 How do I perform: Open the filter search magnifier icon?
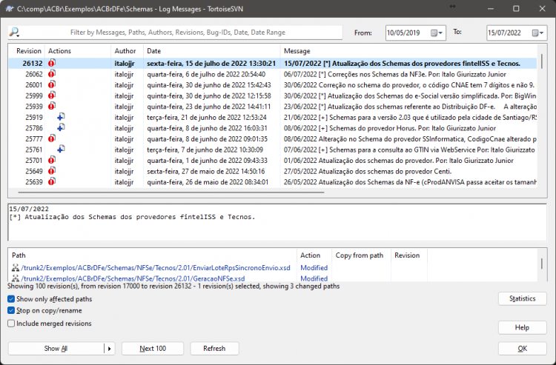point(14,33)
